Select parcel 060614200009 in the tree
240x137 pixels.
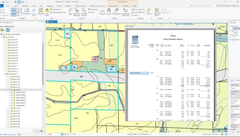(x=21, y=100)
